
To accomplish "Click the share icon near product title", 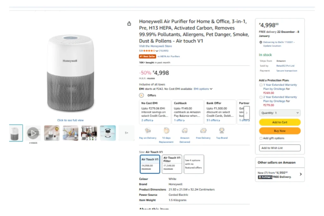I will (x=129, y=24).
